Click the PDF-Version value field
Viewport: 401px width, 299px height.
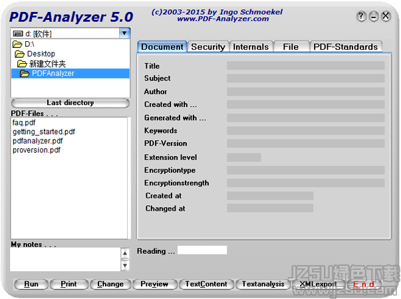[x=306, y=144]
